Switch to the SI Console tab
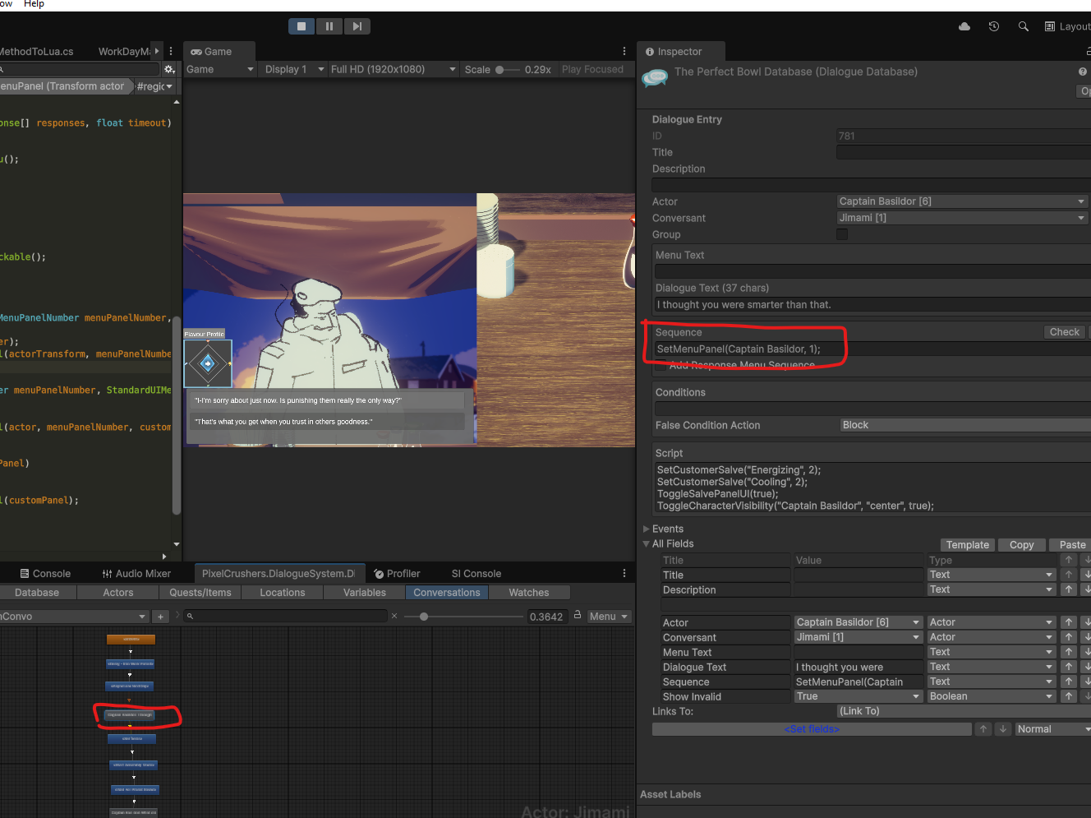This screenshot has height=818, width=1091. 476,573
